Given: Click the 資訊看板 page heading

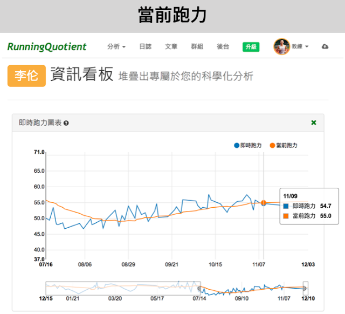Looking at the screenshot, I should (82, 74).
